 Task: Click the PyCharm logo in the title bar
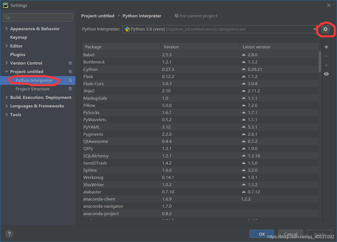pyautogui.click(x=5, y=5)
